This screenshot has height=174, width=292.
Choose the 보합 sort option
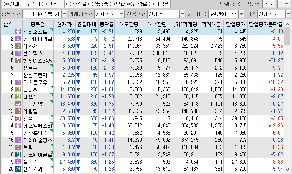point(112,4)
